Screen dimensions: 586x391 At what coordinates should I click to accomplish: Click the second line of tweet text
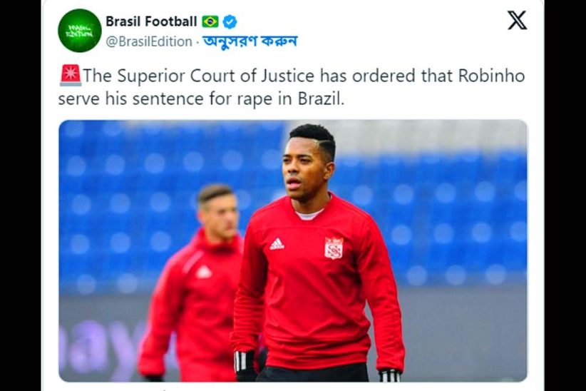[x=201, y=98]
